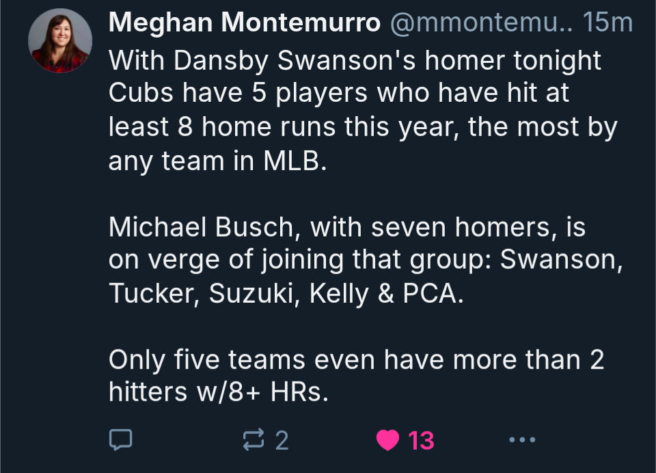
Task: Click the line starting 'Cubs have 5 players'
Action: (x=339, y=94)
